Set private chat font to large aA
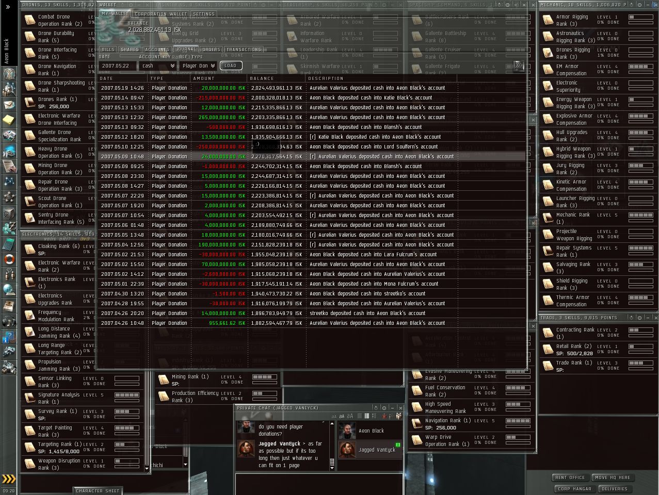The width and height of the screenshot is (659, 495). point(350,416)
